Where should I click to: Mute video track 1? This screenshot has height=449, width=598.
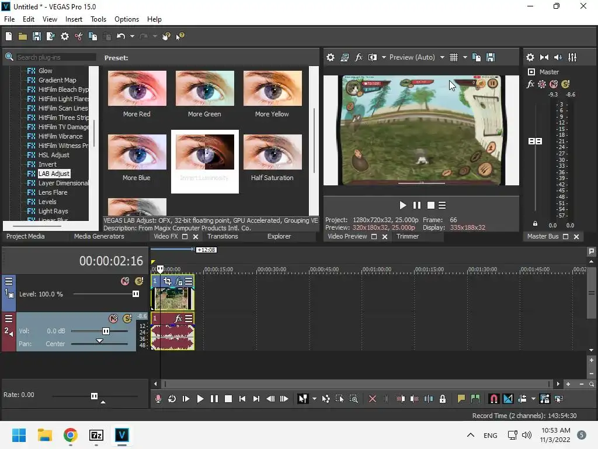(x=125, y=281)
